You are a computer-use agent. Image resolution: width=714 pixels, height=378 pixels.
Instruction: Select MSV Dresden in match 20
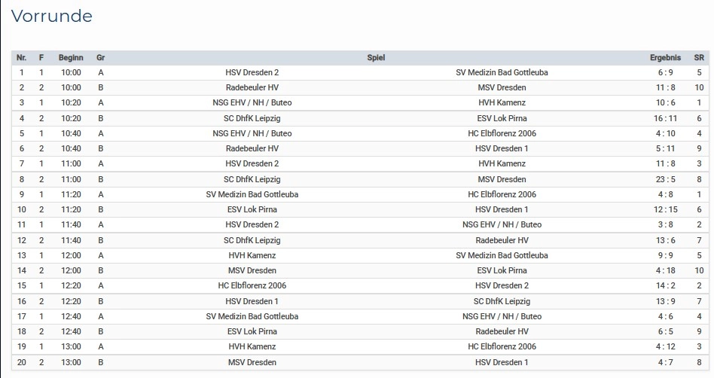coord(252,362)
